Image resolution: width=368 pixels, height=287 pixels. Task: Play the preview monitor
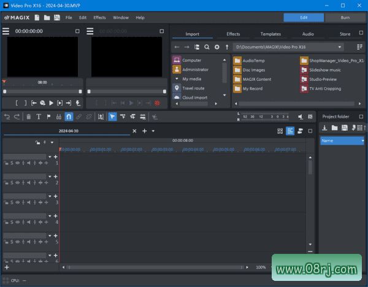click(x=51, y=103)
